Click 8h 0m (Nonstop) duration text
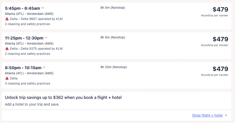 click(112, 8)
